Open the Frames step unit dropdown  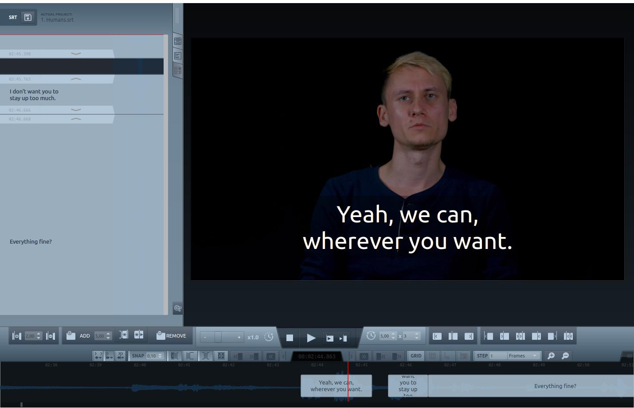[523, 356]
